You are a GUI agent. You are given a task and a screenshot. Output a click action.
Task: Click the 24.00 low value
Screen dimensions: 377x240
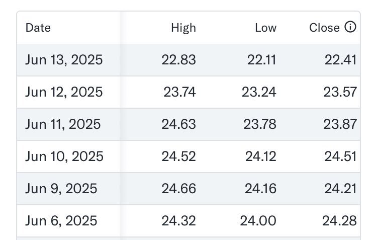tap(258, 221)
